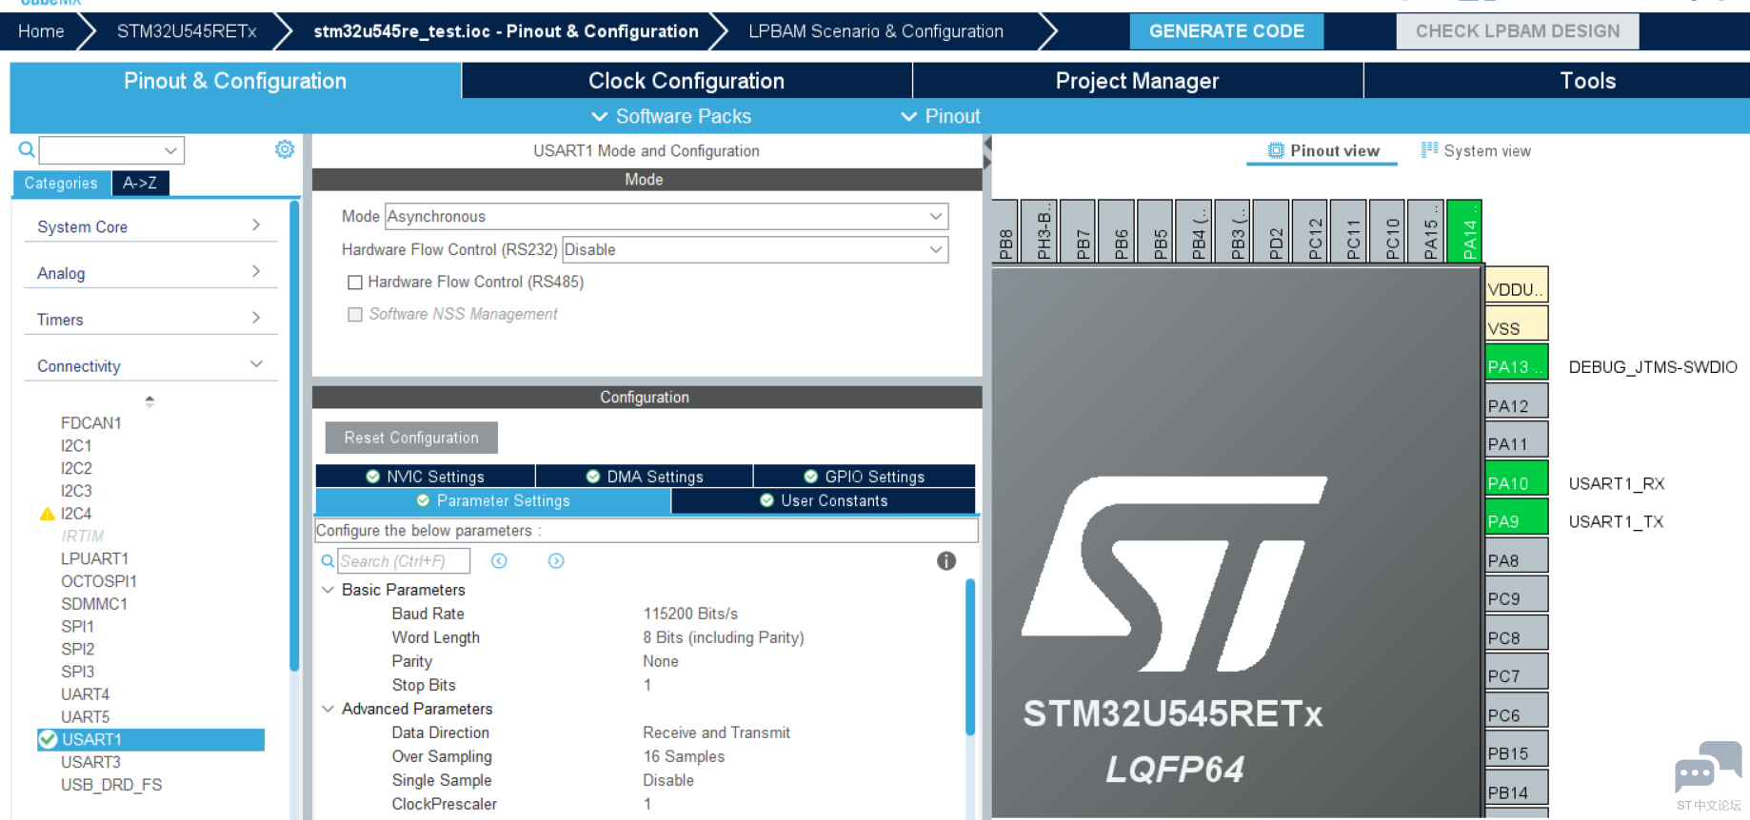The height and width of the screenshot is (820, 1750).
Task: Click the parameter search magnifier icon
Action: [x=328, y=561]
